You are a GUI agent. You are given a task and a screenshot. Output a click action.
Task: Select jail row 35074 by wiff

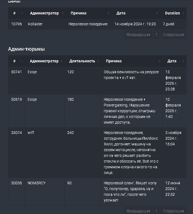click(97, 153)
